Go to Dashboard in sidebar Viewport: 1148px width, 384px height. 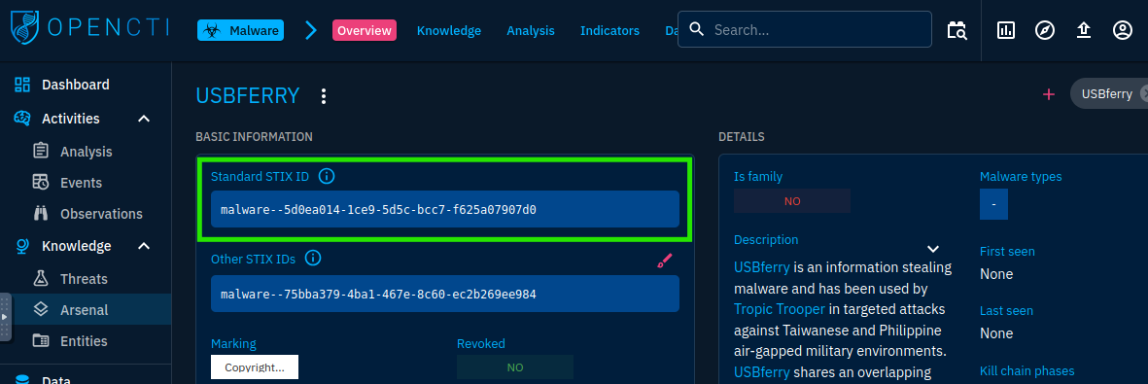coord(86,85)
